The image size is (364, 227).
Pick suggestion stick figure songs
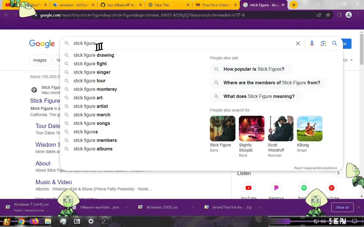tap(92, 123)
